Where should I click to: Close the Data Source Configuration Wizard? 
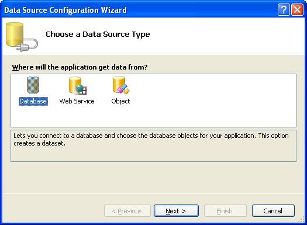(x=297, y=9)
